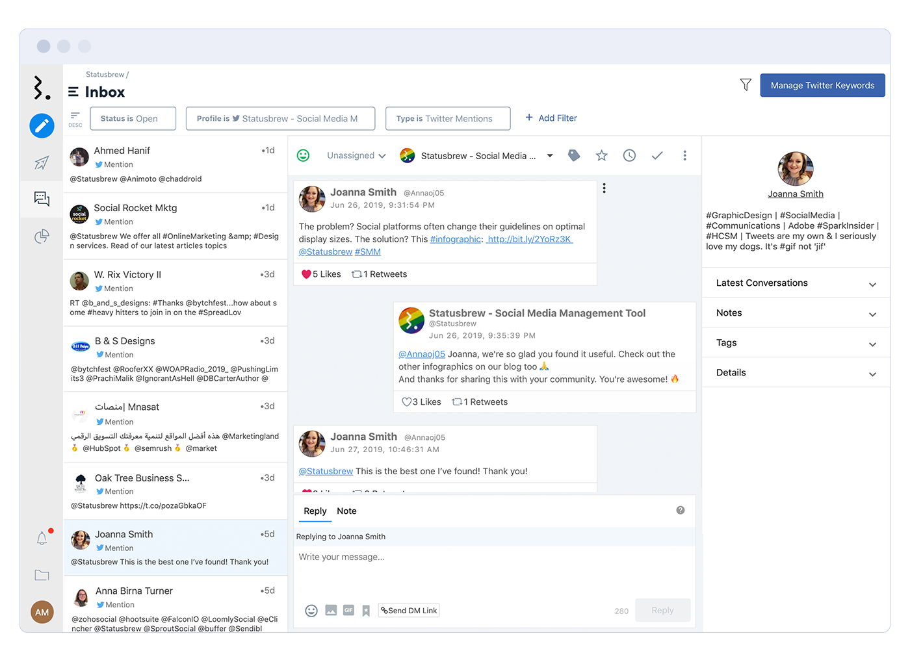This screenshot has width=910, height=662.
Task: Insert saved reply bookmark icon
Action: point(366,611)
